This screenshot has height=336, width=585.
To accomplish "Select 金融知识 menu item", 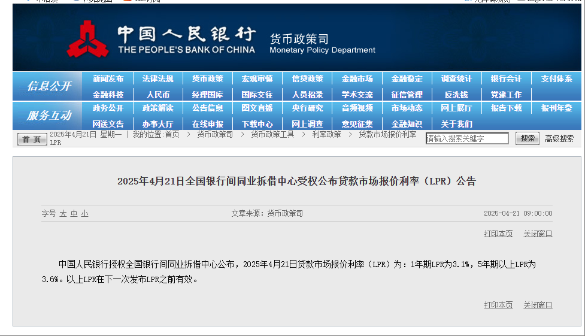I will click(x=407, y=125).
